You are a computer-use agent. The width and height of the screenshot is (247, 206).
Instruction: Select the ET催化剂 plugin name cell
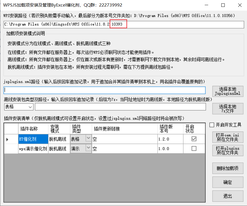(x=33, y=139)
